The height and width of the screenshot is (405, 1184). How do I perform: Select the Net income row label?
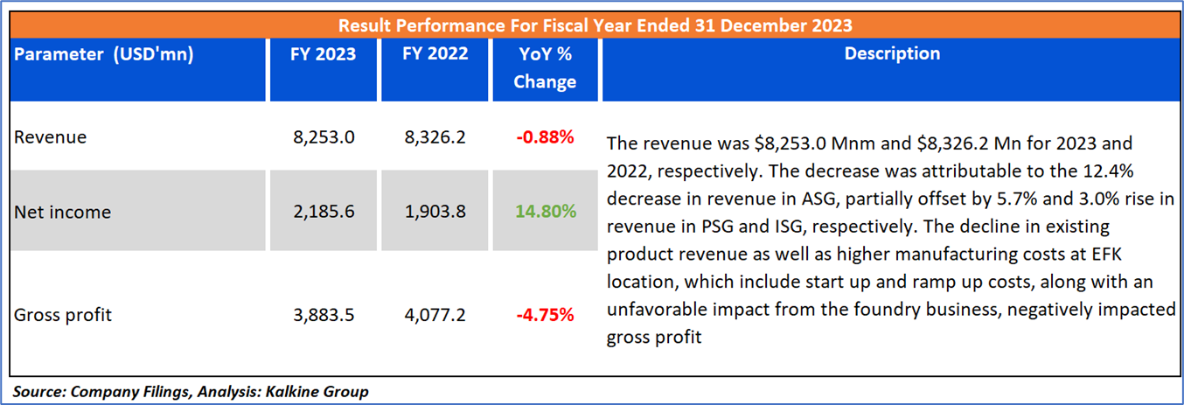63,212
